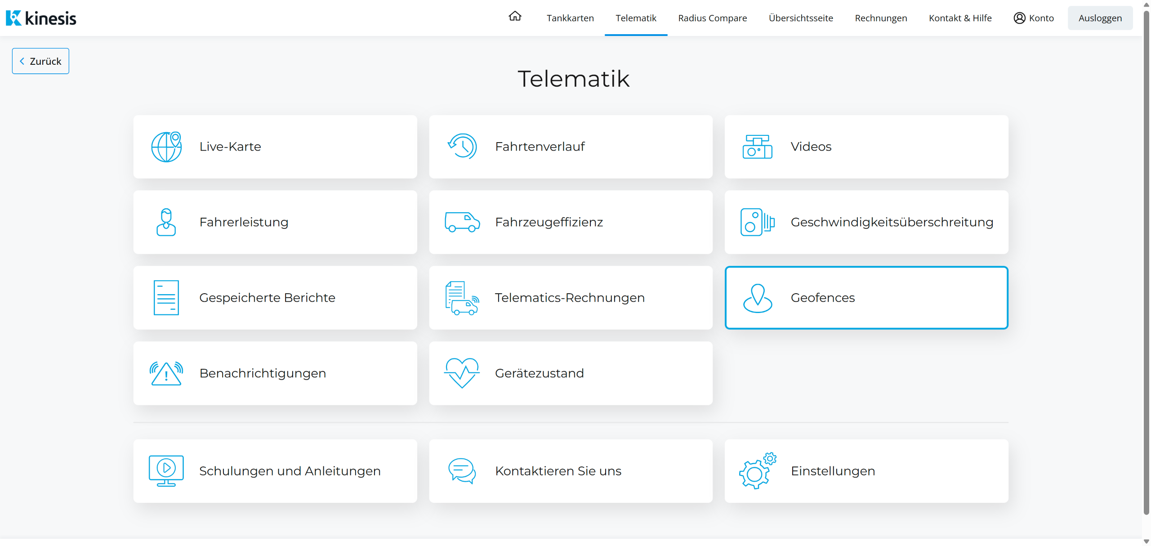The width and height of the screenshot is (1151, 546).
Task: Select the Fahrerleistung driver icon
Action: tap(166, 222)
